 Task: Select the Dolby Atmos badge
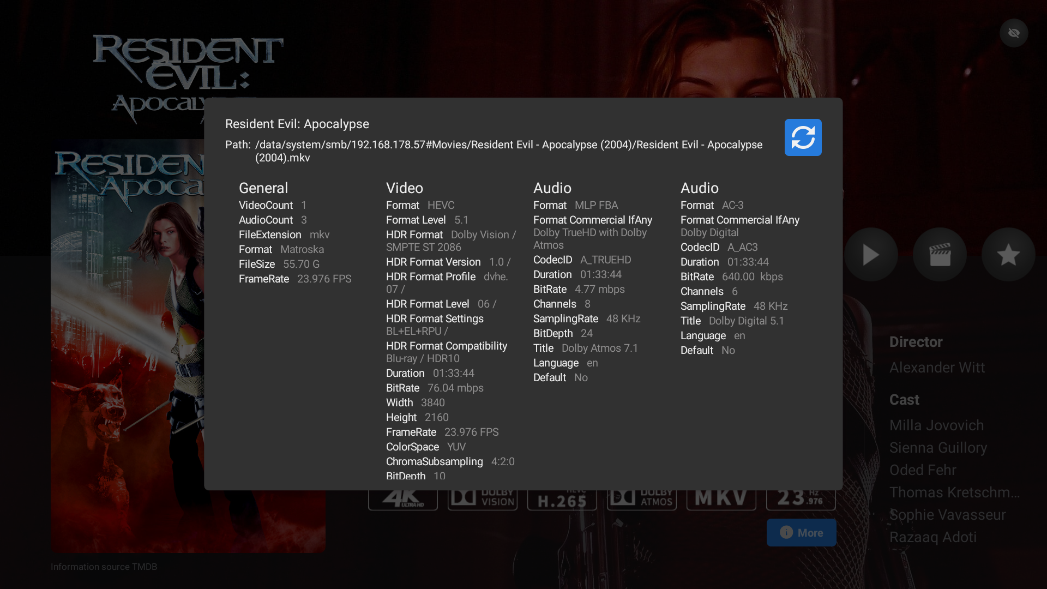click(x=642, y=500)
